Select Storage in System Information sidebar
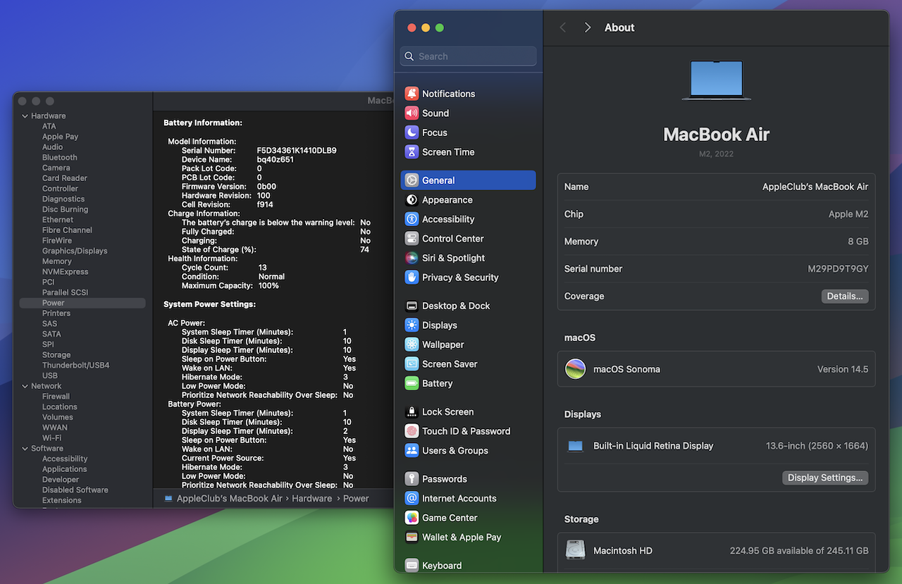902x584 pixels. (x=56, y=355)
